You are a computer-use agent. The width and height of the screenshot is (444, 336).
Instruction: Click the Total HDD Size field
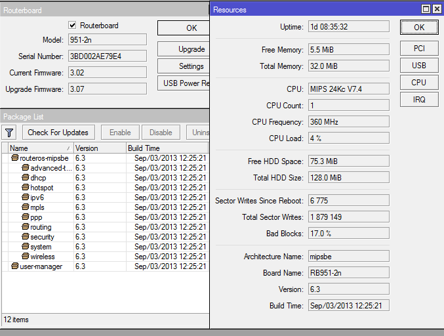coord(349,178)
